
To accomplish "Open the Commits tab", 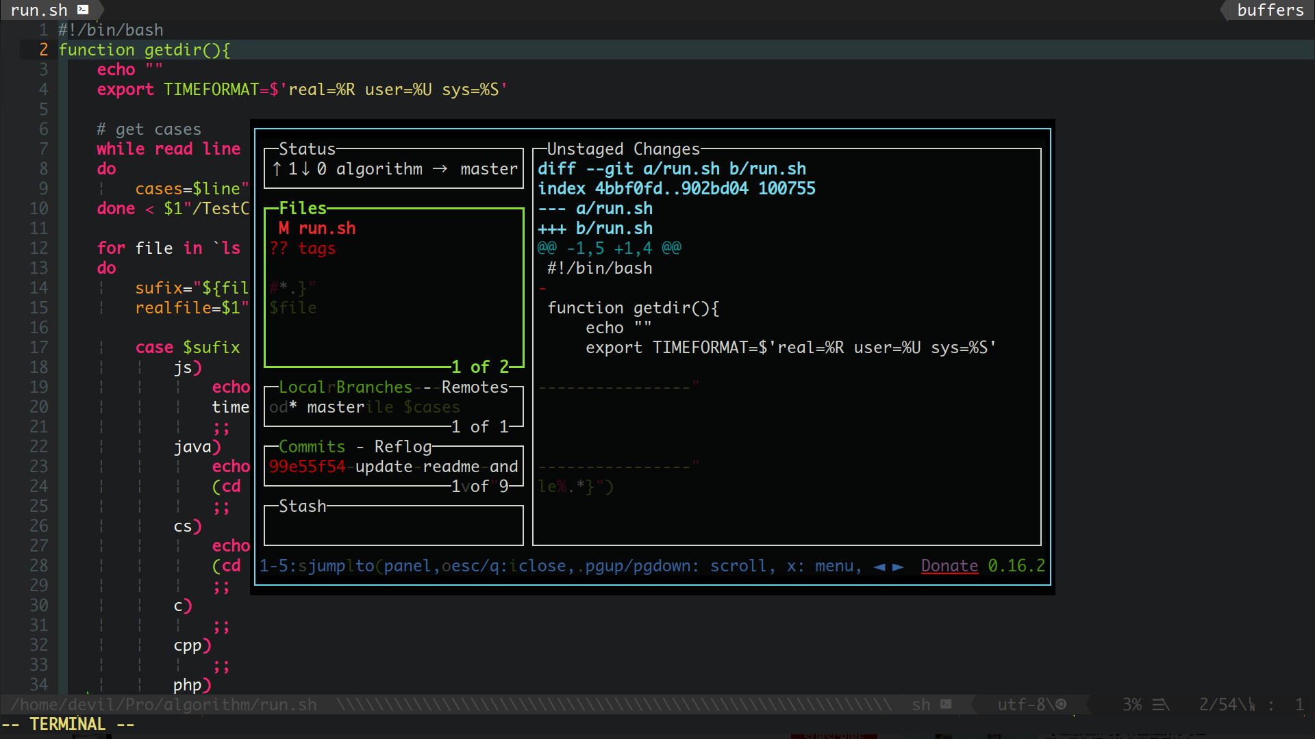I will click(312, 447).
